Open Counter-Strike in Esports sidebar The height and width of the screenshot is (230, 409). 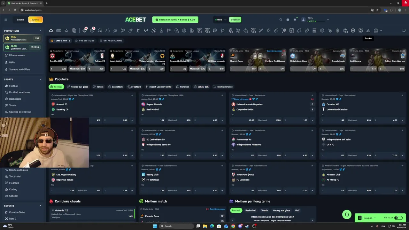tap(17, 212)
